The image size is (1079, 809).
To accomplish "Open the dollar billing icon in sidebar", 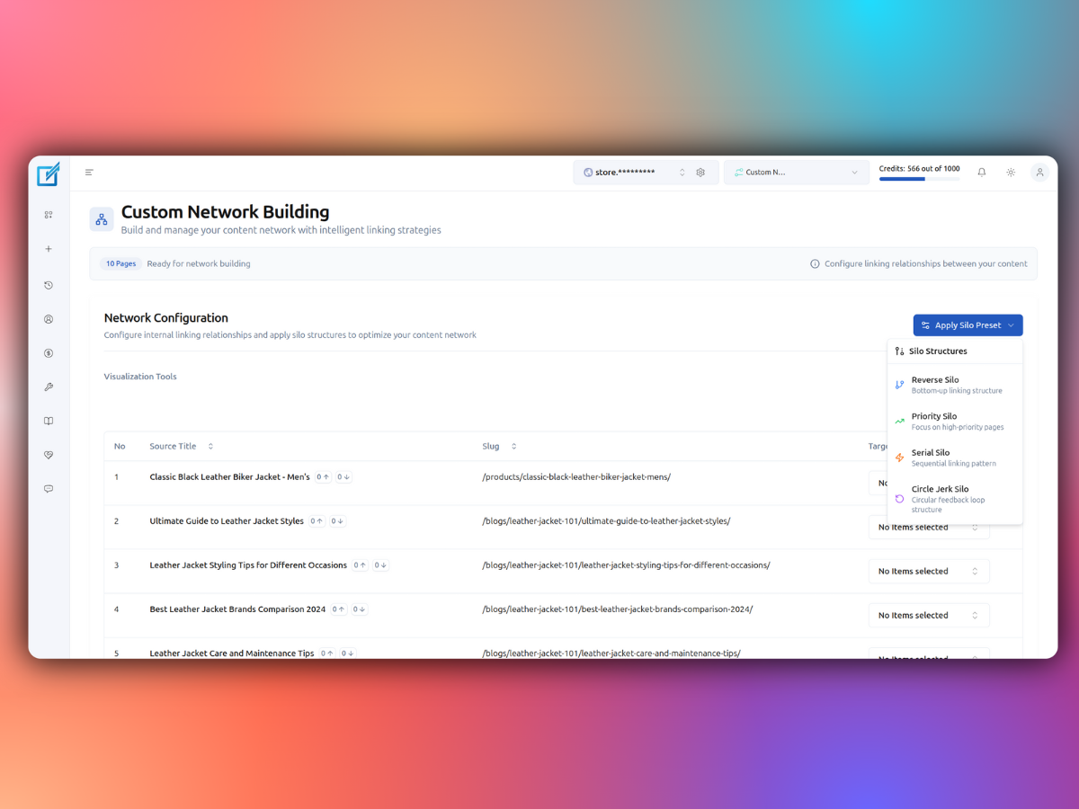I will click(x=49, y=353).
